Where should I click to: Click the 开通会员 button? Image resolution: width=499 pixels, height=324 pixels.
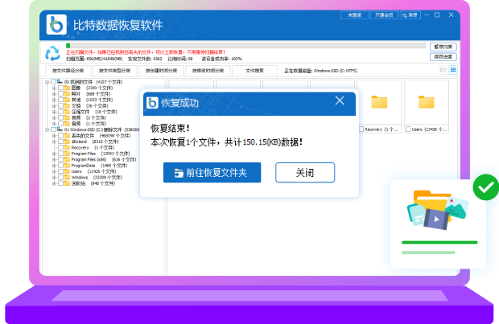click(384, 15)
